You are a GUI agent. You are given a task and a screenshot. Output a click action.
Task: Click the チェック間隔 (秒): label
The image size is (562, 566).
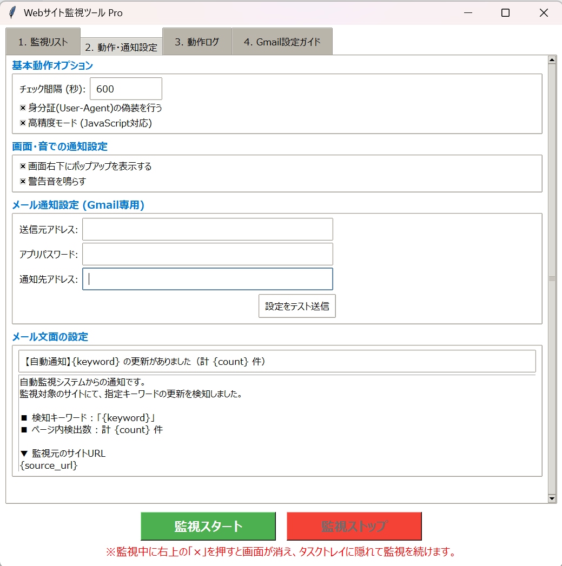tap(52, 89)
